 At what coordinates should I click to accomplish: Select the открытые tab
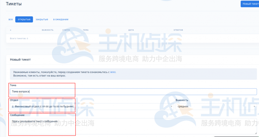tap(24, 19)
